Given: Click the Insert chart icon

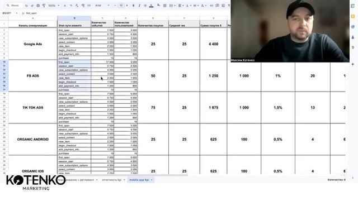Looking at the screenshot, I should point(223,6).
